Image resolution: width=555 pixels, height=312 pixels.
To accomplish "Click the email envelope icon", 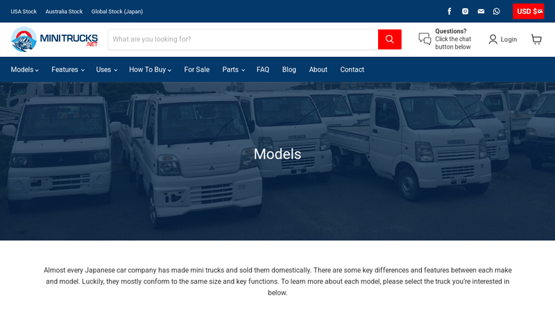I will pos(481,11).
